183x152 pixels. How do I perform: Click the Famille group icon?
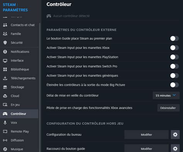pyautogui.click(x=5, y=34)
